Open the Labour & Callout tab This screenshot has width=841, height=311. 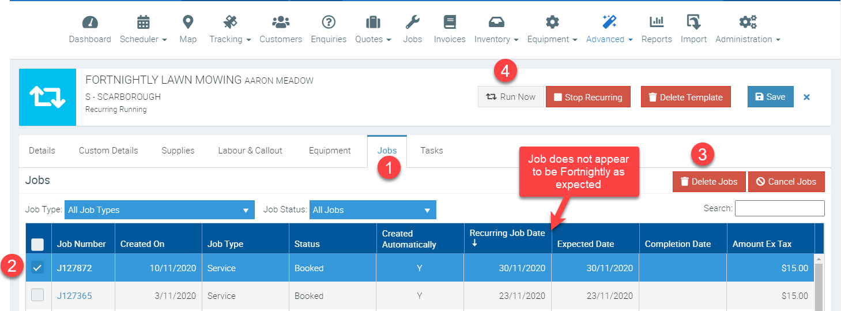(250, 151)
